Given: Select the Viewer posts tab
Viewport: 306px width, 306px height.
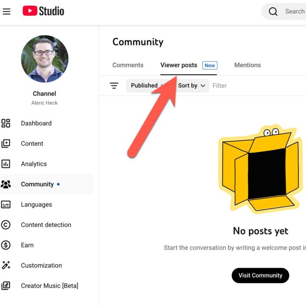Looking at the screenshot, I should click(x=179, y=65).
